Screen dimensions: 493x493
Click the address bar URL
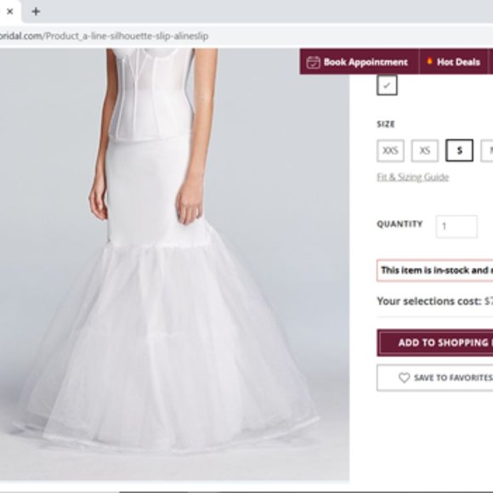[x=104, y=36]
